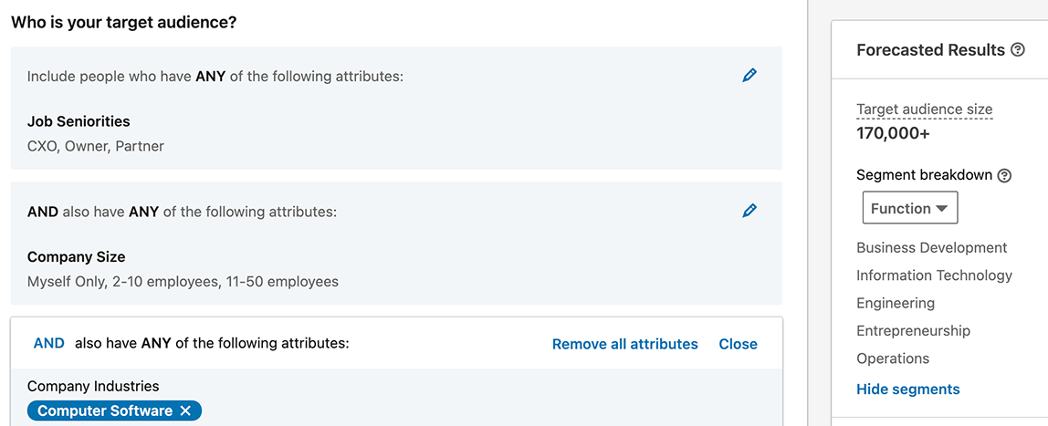Image resolution: width=1048 pixels, height=426 pixels.
Task: Select the Business Development segment
Action: (932, 248)
